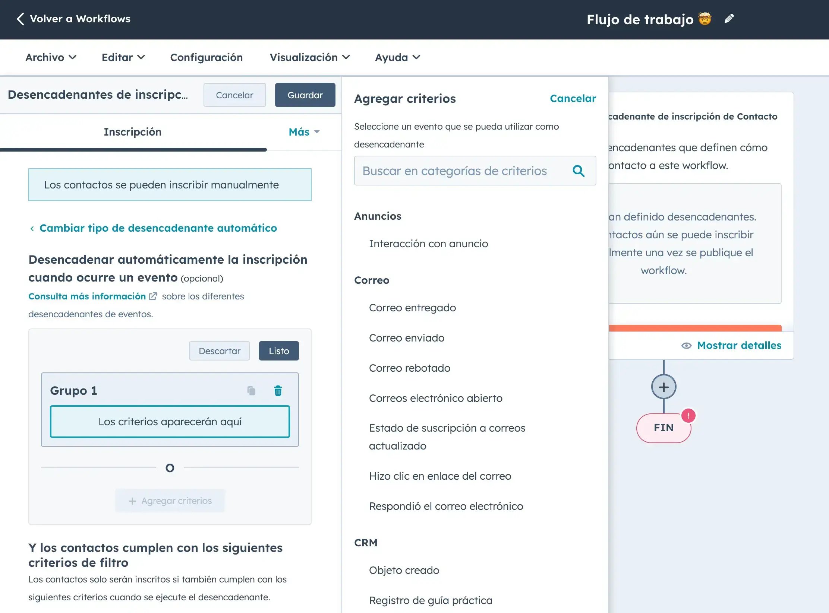Open the Más dropdown tab
This screenshot has height=613, width=829.
(304, 132)
